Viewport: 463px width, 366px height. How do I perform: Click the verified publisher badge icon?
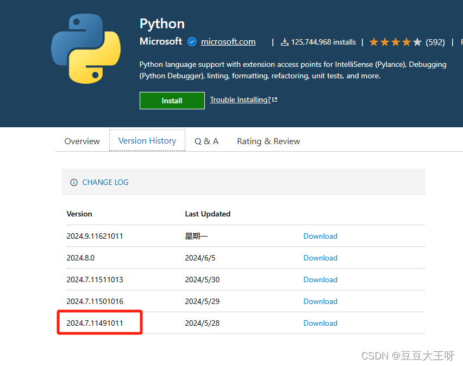[x=192, y=42]
